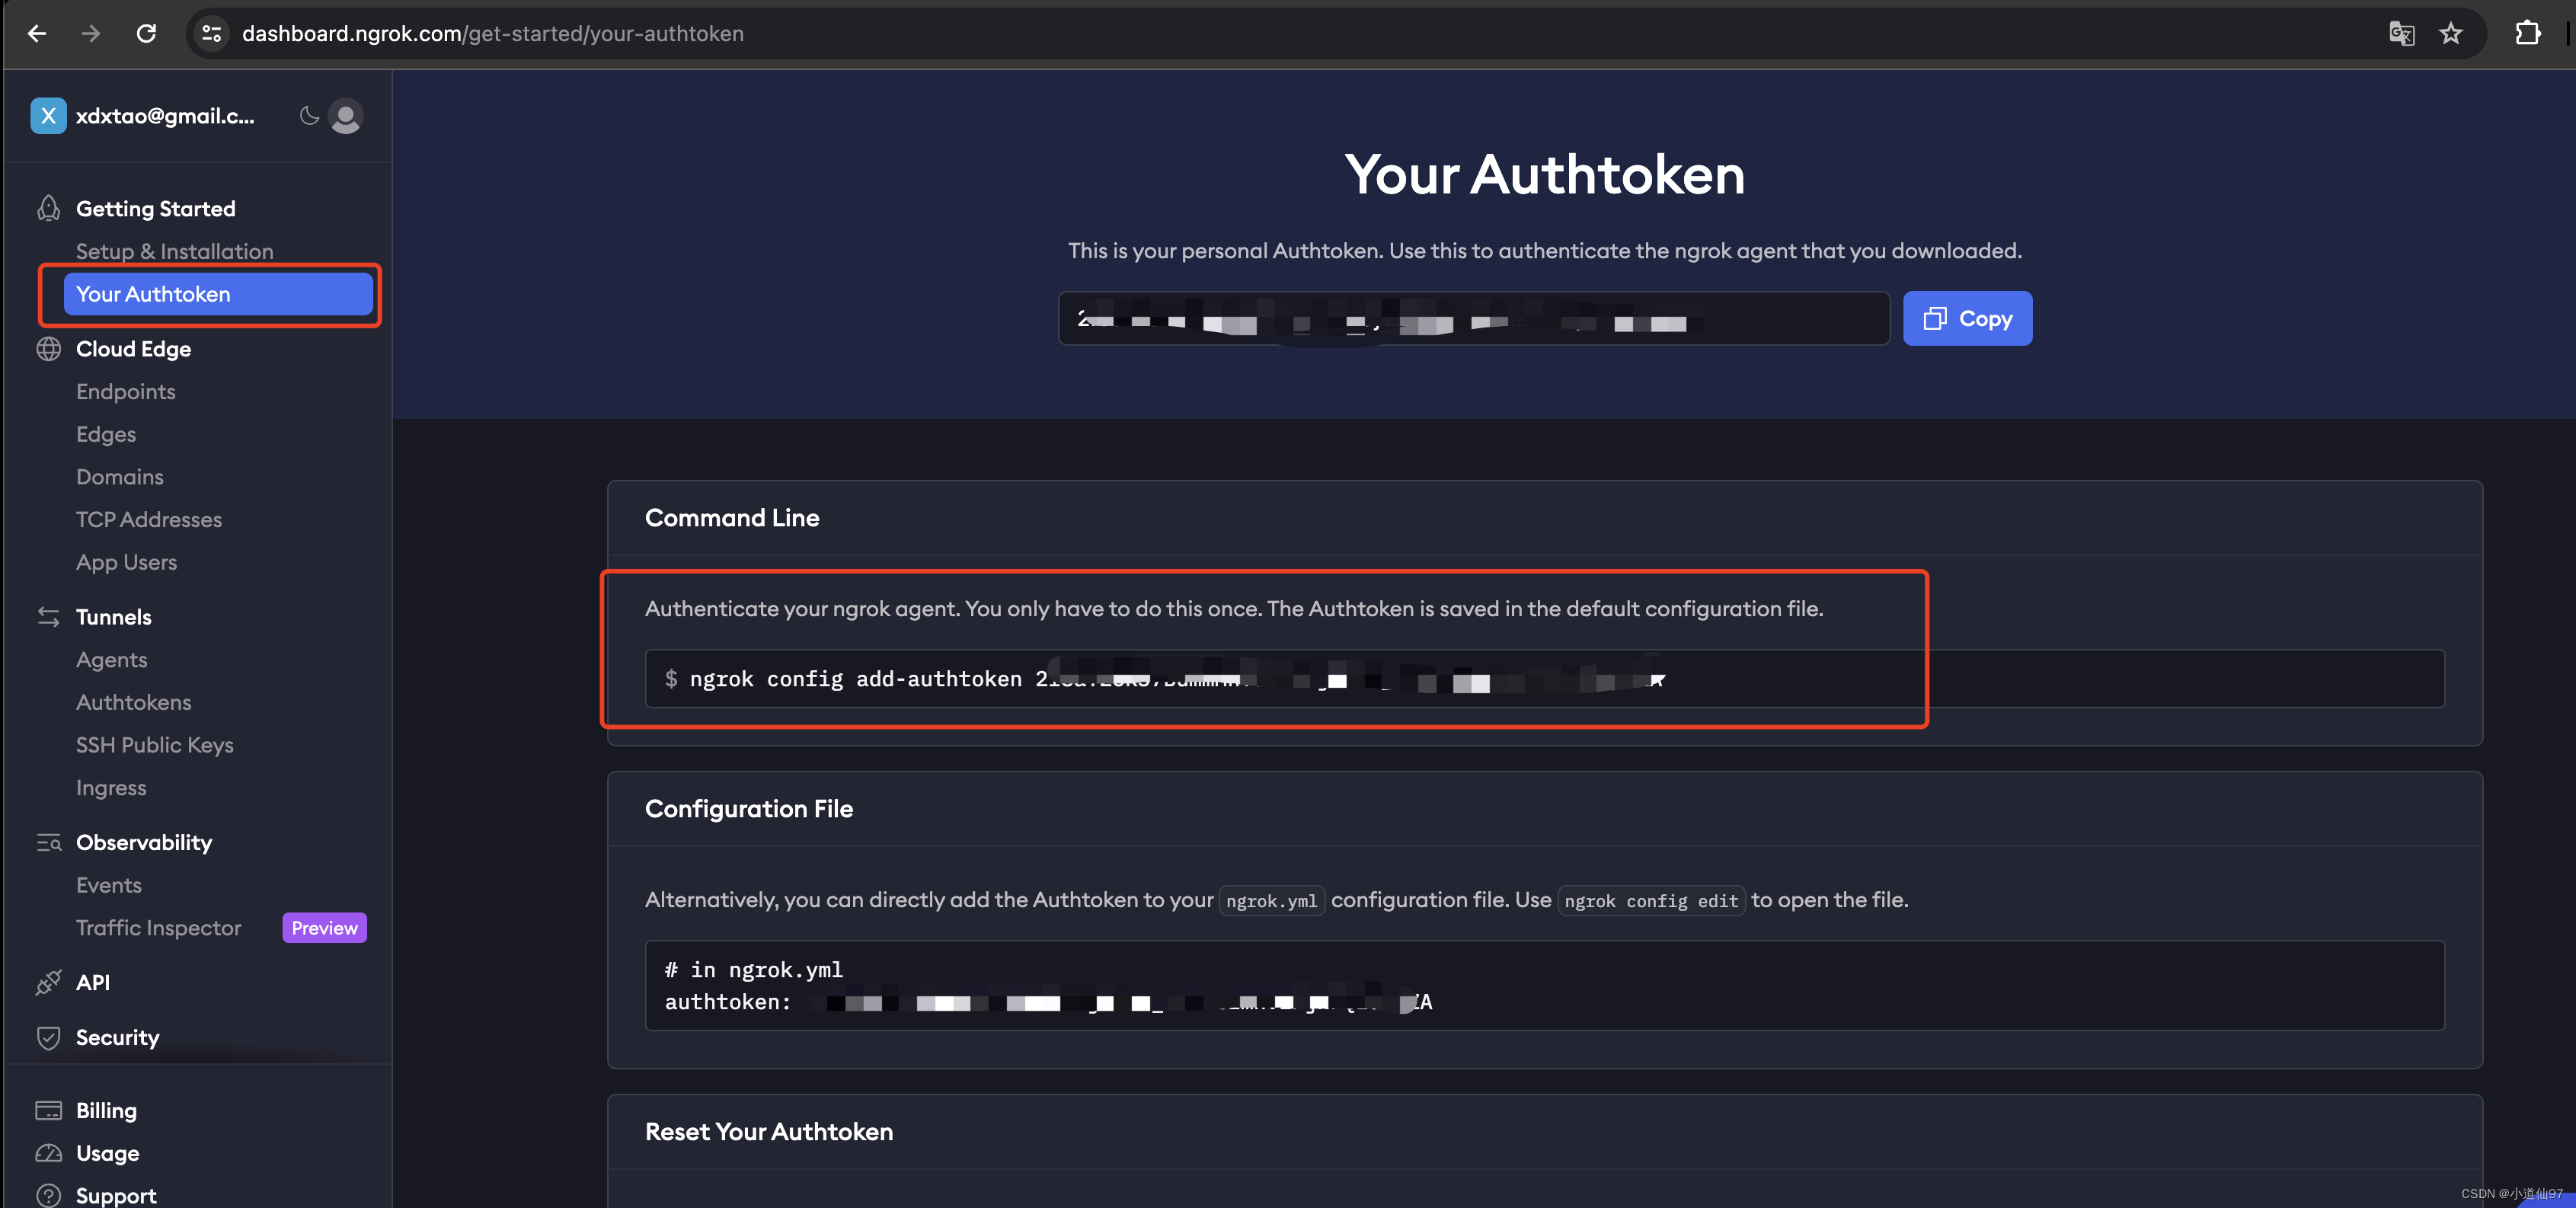Reload the ngrok dashboard page

(x=146, y=33)
